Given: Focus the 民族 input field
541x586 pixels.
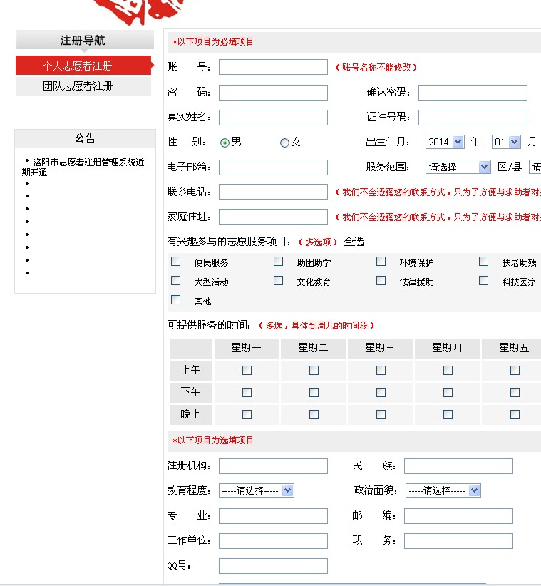Looking at the screenshot, I should click(x=458, y=466).
